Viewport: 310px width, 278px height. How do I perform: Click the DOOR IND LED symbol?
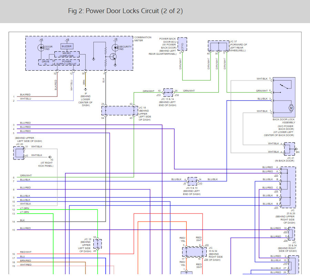click(x=41, y=48)
